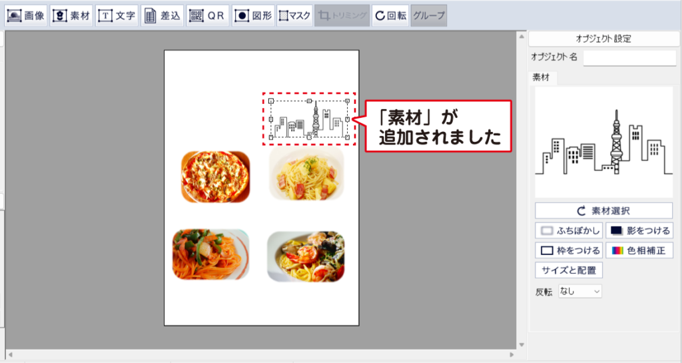Switch to the 素材 tab in object settings
Viewport: 682px width, 363px height.
click(x=541, y=77)
